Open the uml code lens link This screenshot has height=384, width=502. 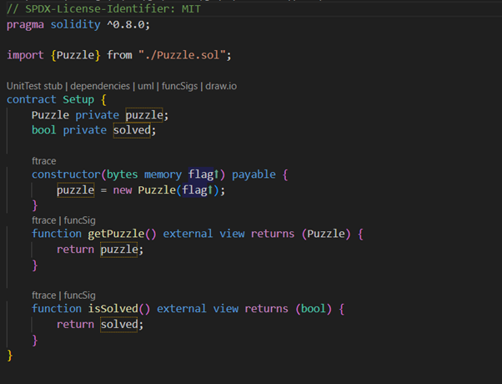click(146, 86)
